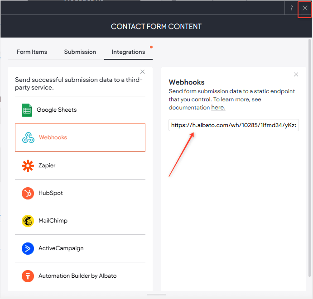
Task: Choose Automation Builder by Albato label
Action: (77, 276)
